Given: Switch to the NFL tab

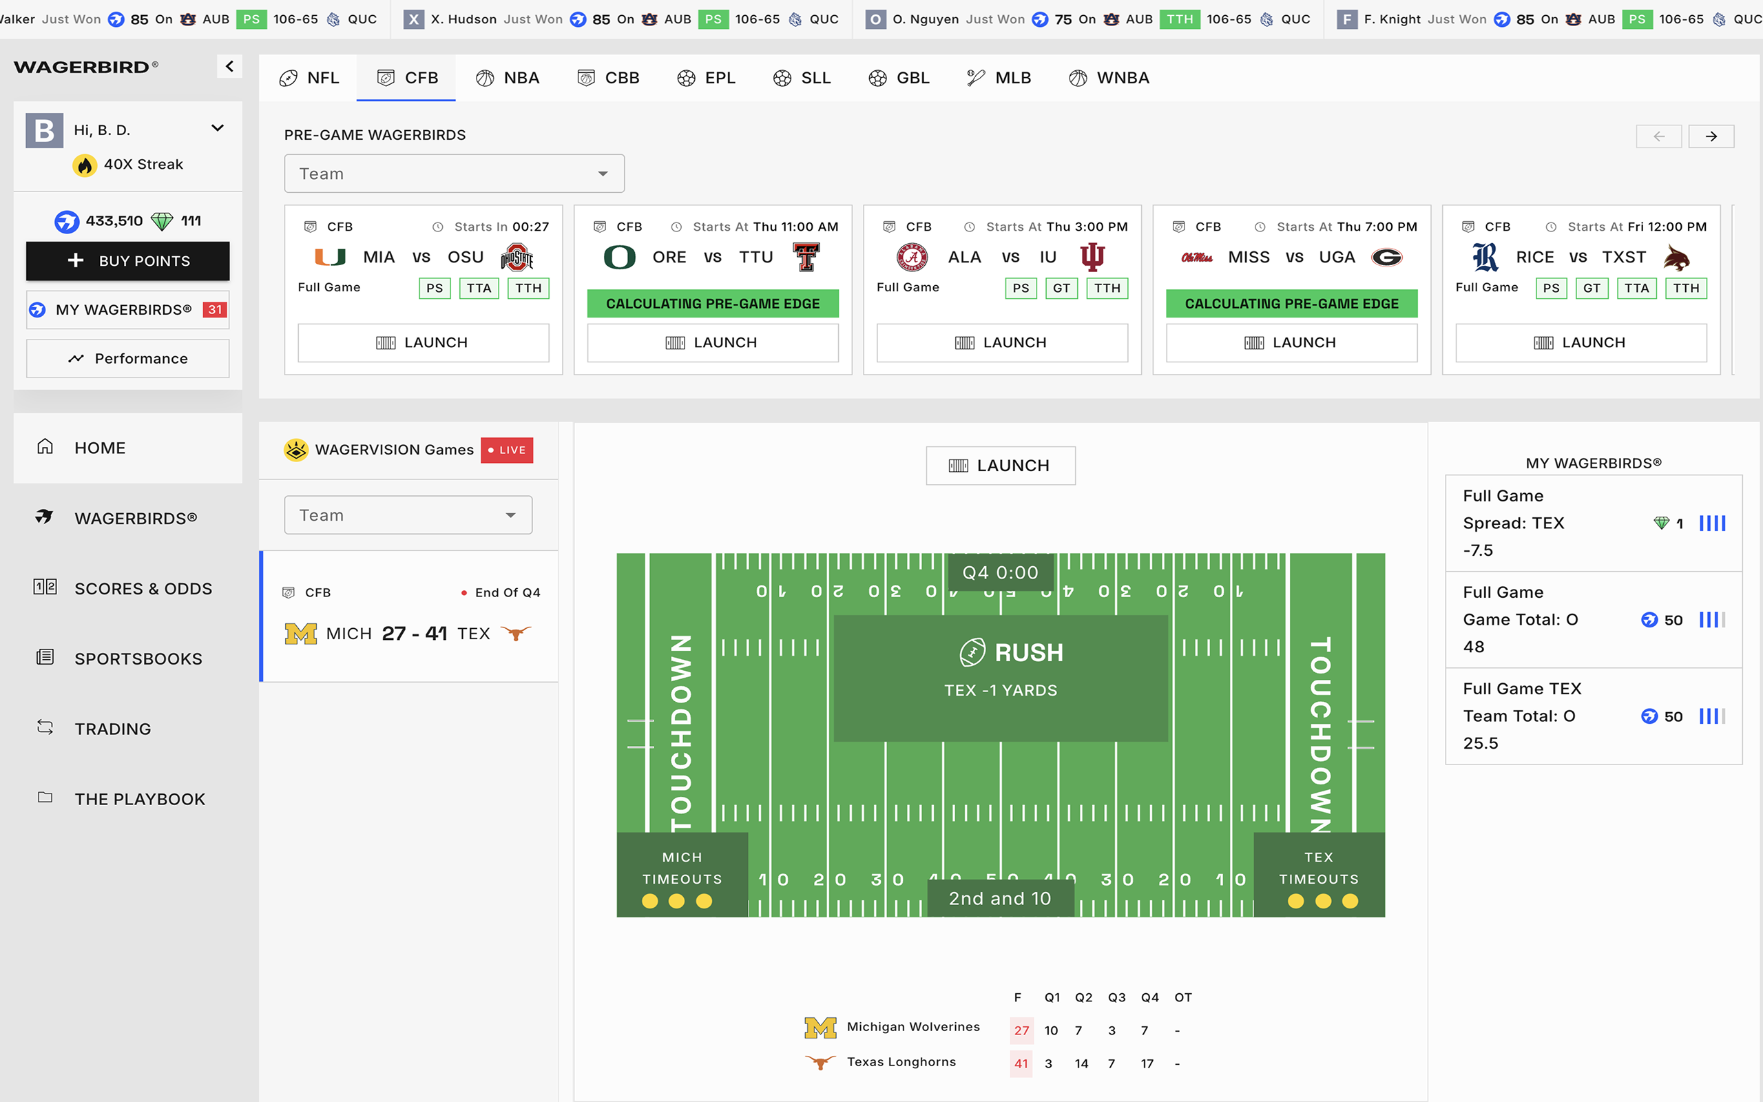Looking at the screenshot, I should (x=309, y=78).
